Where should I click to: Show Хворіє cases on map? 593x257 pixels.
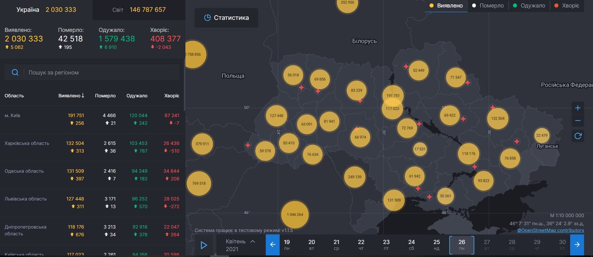click(x=567, y=6)
